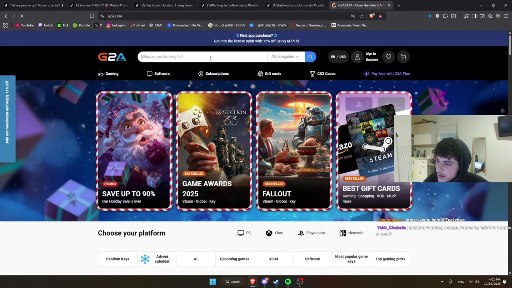This screenshot has height=288, width=512.
Task: Click Pay less with G2A Plus
Action: 387,74
